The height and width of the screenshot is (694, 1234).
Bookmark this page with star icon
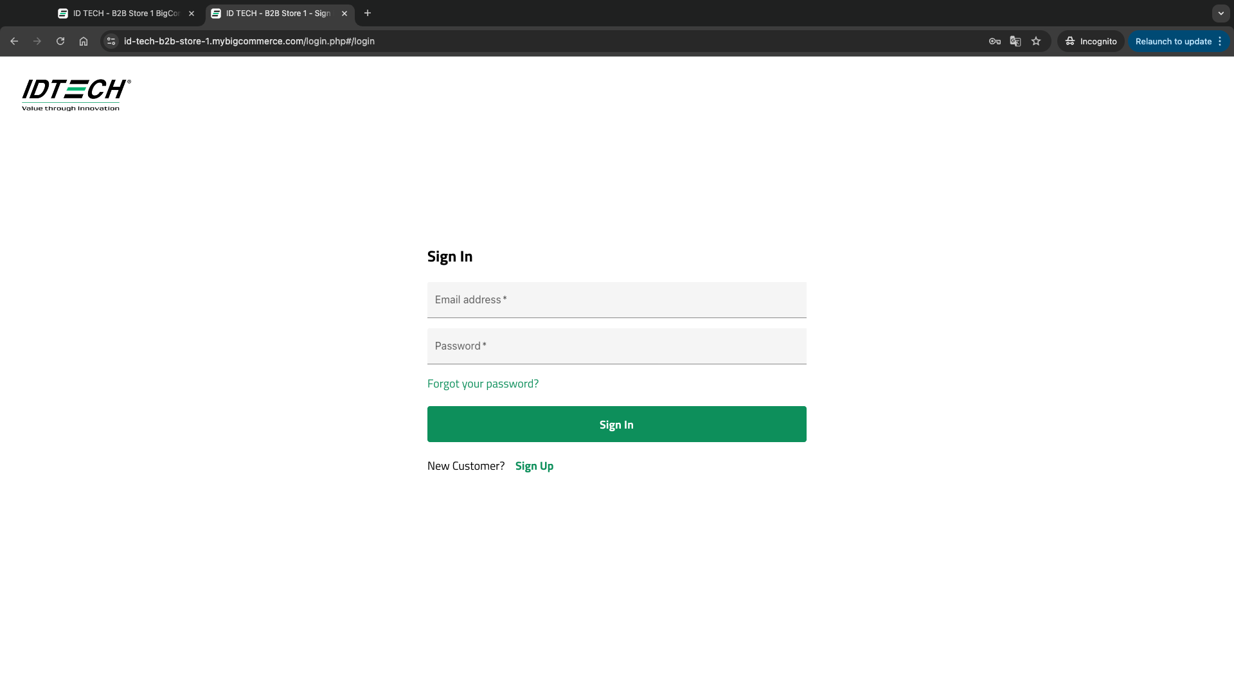[1036, 41]
